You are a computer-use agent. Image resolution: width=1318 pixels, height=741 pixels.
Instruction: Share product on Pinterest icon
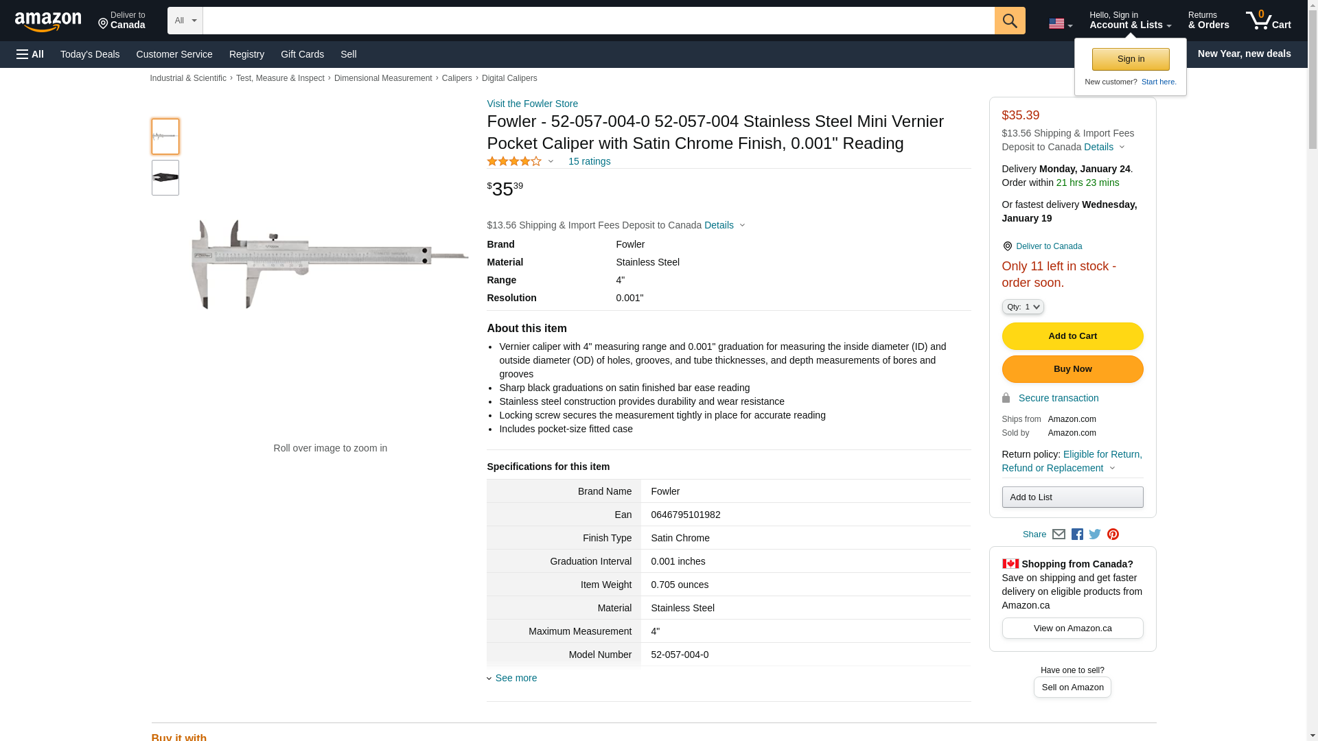(1113, 534)
